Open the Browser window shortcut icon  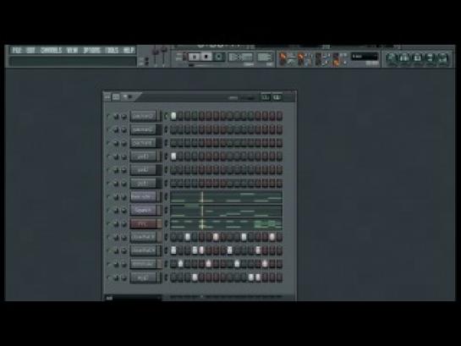(431, 58)
